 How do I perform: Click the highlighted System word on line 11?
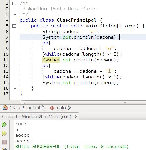click(51, 60)
